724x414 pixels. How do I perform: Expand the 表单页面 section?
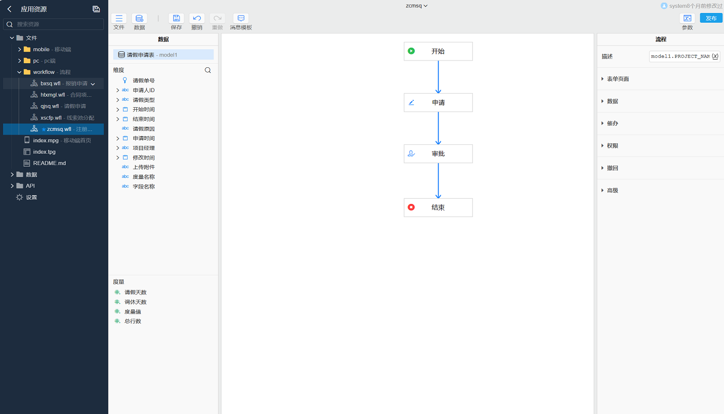(x=617, y=79)
